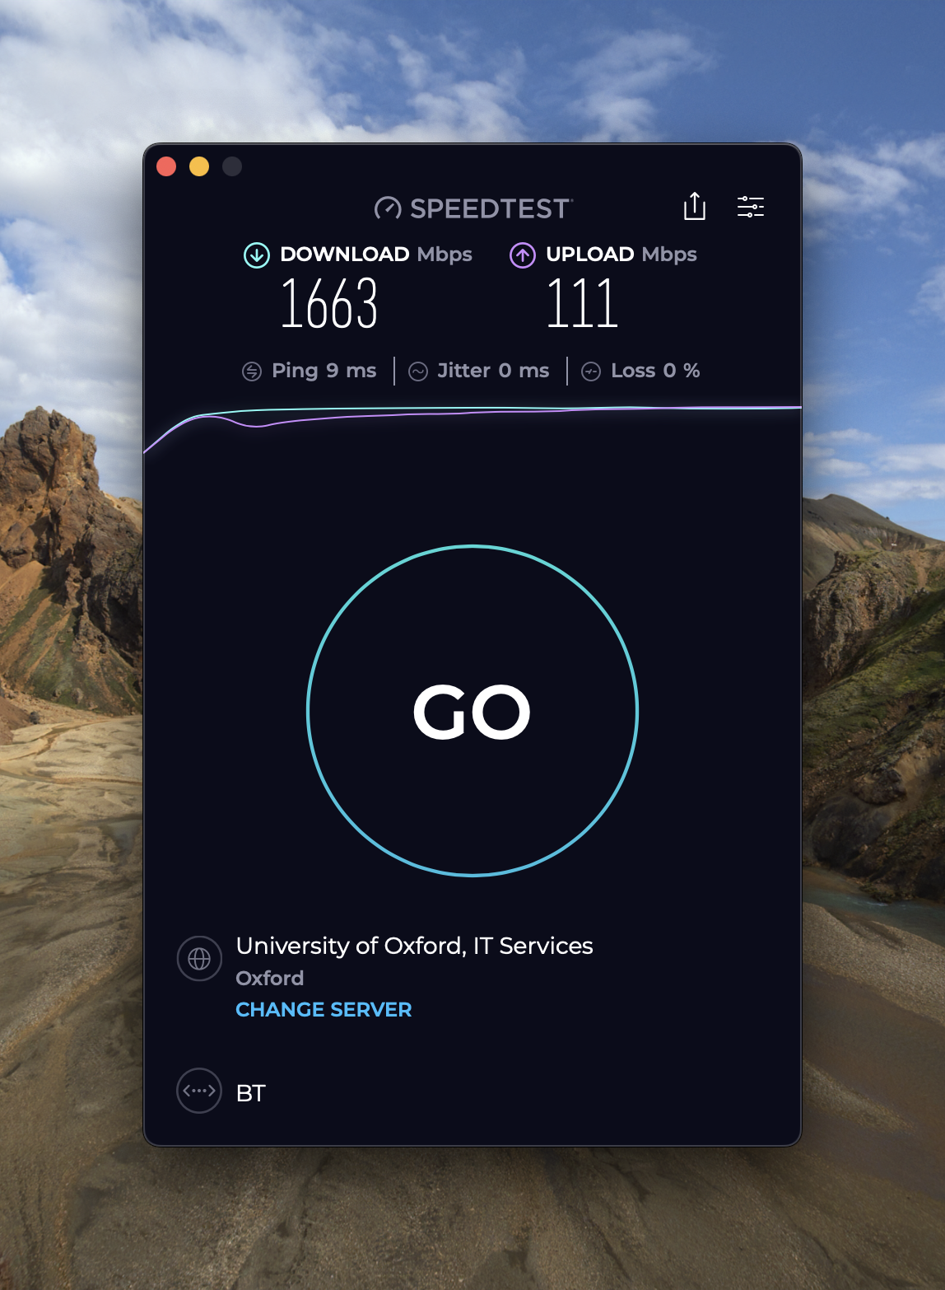Select University of Oxford server name
This screenshot has height=1290, width=945.
(414, 946)
